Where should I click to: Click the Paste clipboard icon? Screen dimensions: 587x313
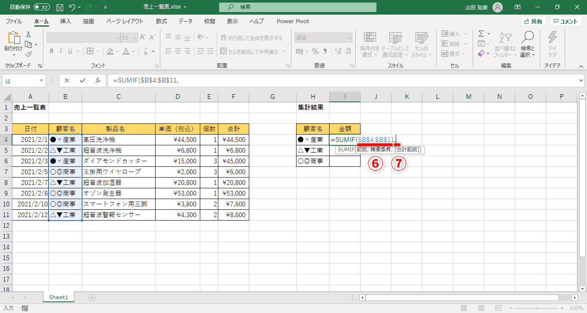pos(13,38)
